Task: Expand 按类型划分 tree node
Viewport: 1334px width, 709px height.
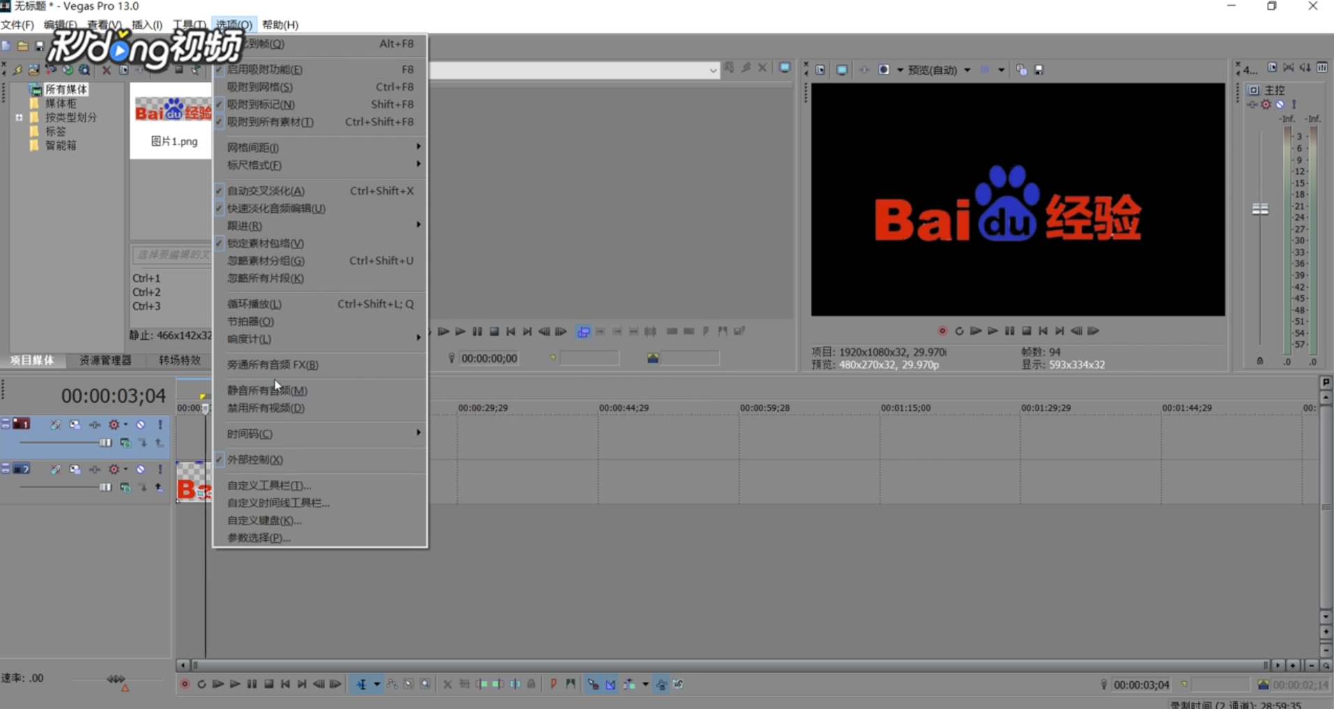Action: coord(20,118)
